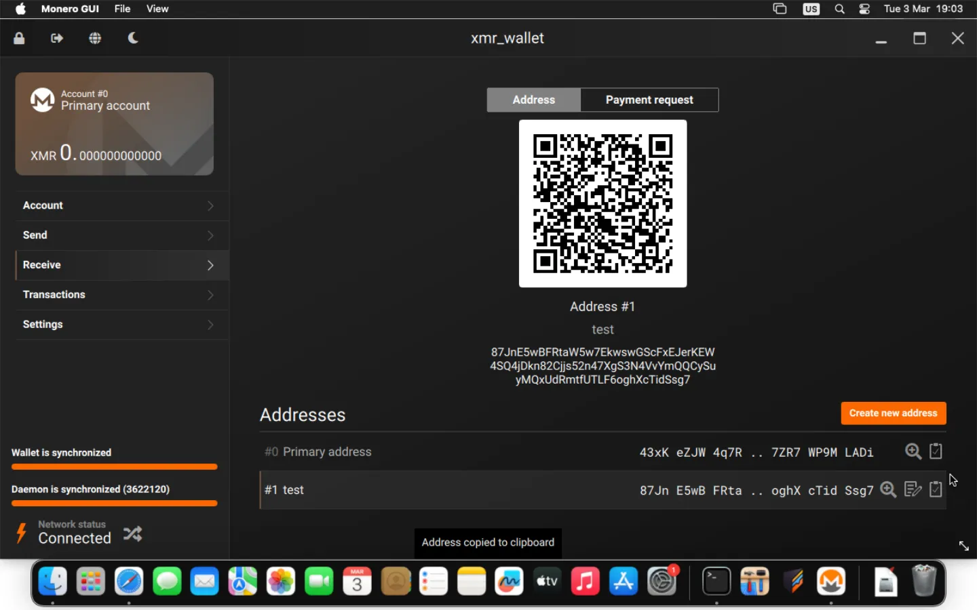This screenshot has height=610, width=977.
Task: Open System Settings from the dock
Action: [x=662, y=582]
